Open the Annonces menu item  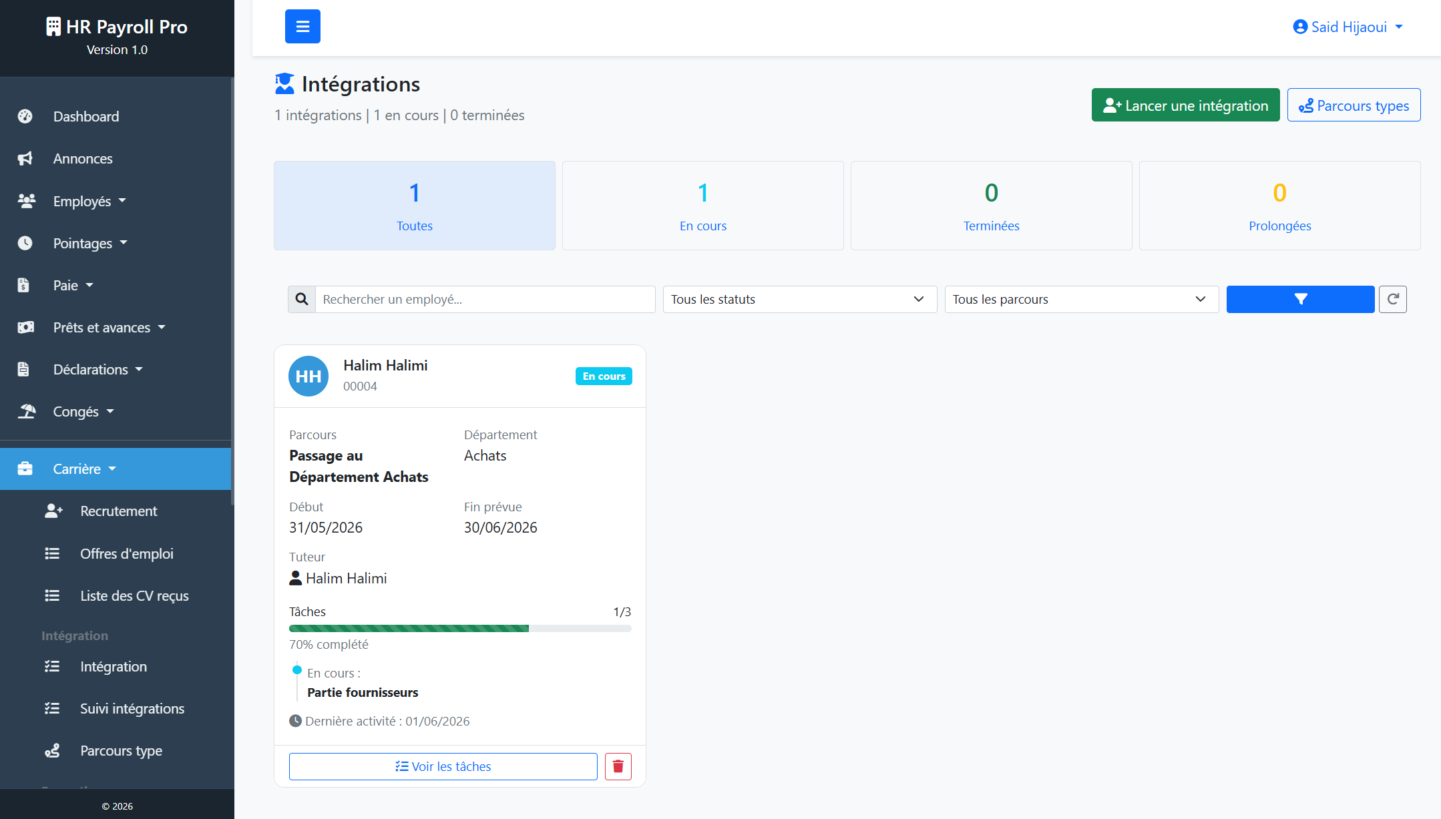[x=116, y=158]
